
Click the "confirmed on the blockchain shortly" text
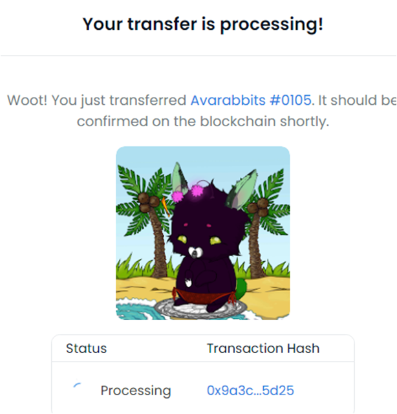pos(203,122)
